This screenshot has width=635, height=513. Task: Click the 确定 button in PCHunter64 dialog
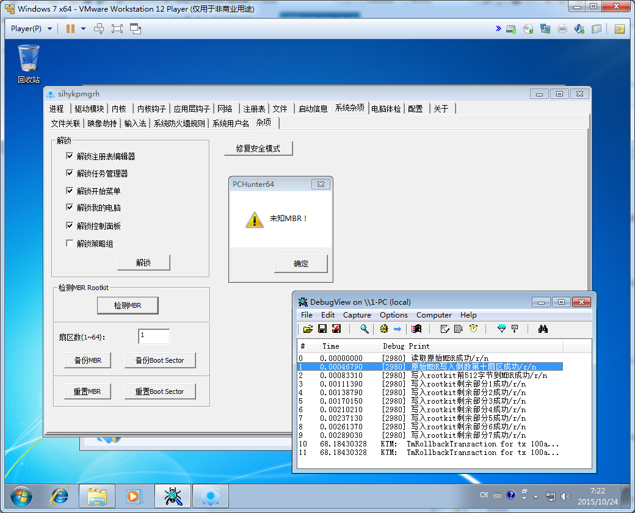click(301, 264)
